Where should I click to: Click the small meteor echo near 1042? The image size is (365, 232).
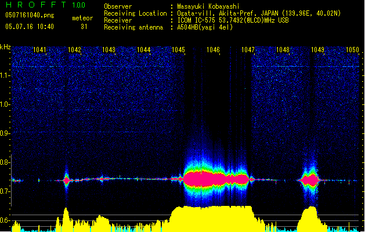pos(66,180)
